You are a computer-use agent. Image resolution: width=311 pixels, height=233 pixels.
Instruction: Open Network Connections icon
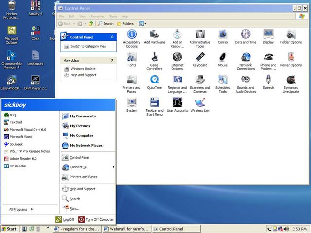coord(245,61)
